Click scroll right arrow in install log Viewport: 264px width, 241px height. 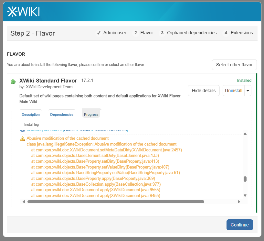239,202
